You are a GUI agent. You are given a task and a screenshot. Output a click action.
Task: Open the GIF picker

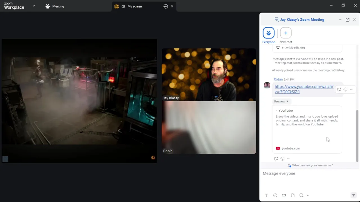click(x=284, y=195)
